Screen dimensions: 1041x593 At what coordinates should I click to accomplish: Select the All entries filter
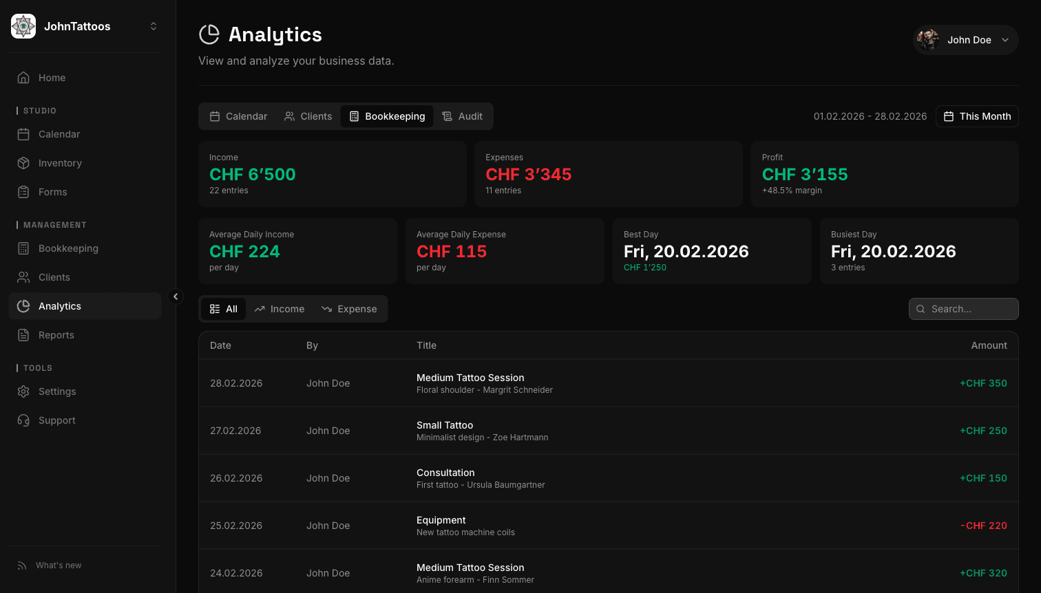pyautogui.click(x=223, y=309)
